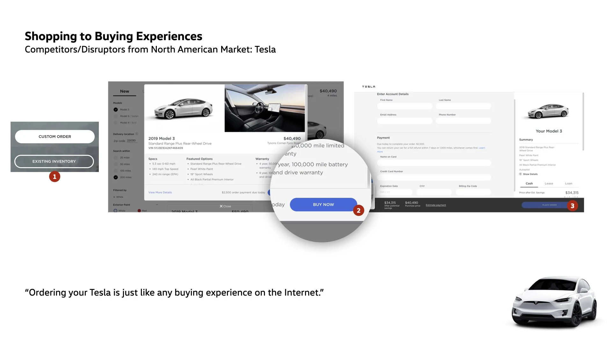Viewport: 612px width, 344px height.
Task: Click the Model 3 exterior car image
Action: pos(184,108)
